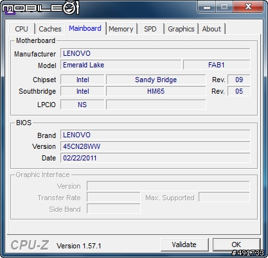Click the Chipset vendor Intel field
Viewport: 268px width, 258px height.
(x=82, y=80)
